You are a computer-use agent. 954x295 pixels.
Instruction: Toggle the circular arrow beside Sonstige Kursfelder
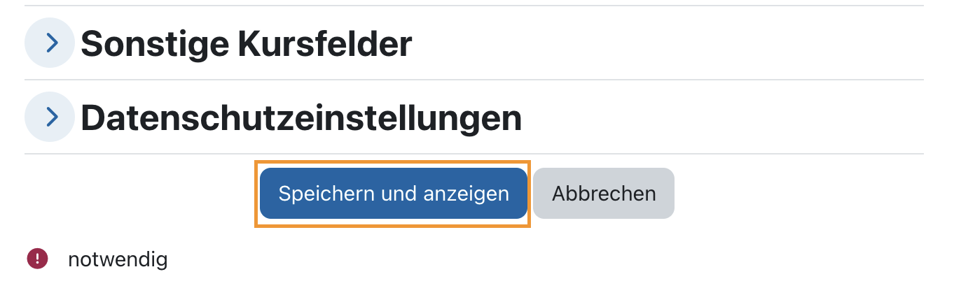[x=49, y=43]
